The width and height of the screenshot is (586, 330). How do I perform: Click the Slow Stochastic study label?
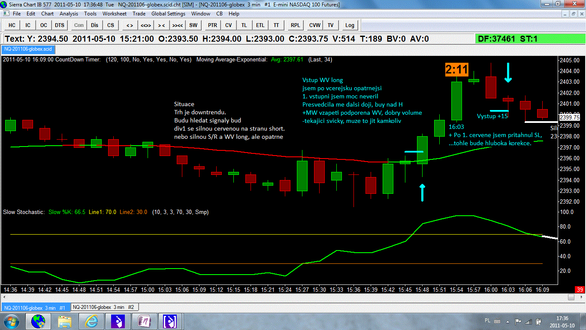[24, 212]
